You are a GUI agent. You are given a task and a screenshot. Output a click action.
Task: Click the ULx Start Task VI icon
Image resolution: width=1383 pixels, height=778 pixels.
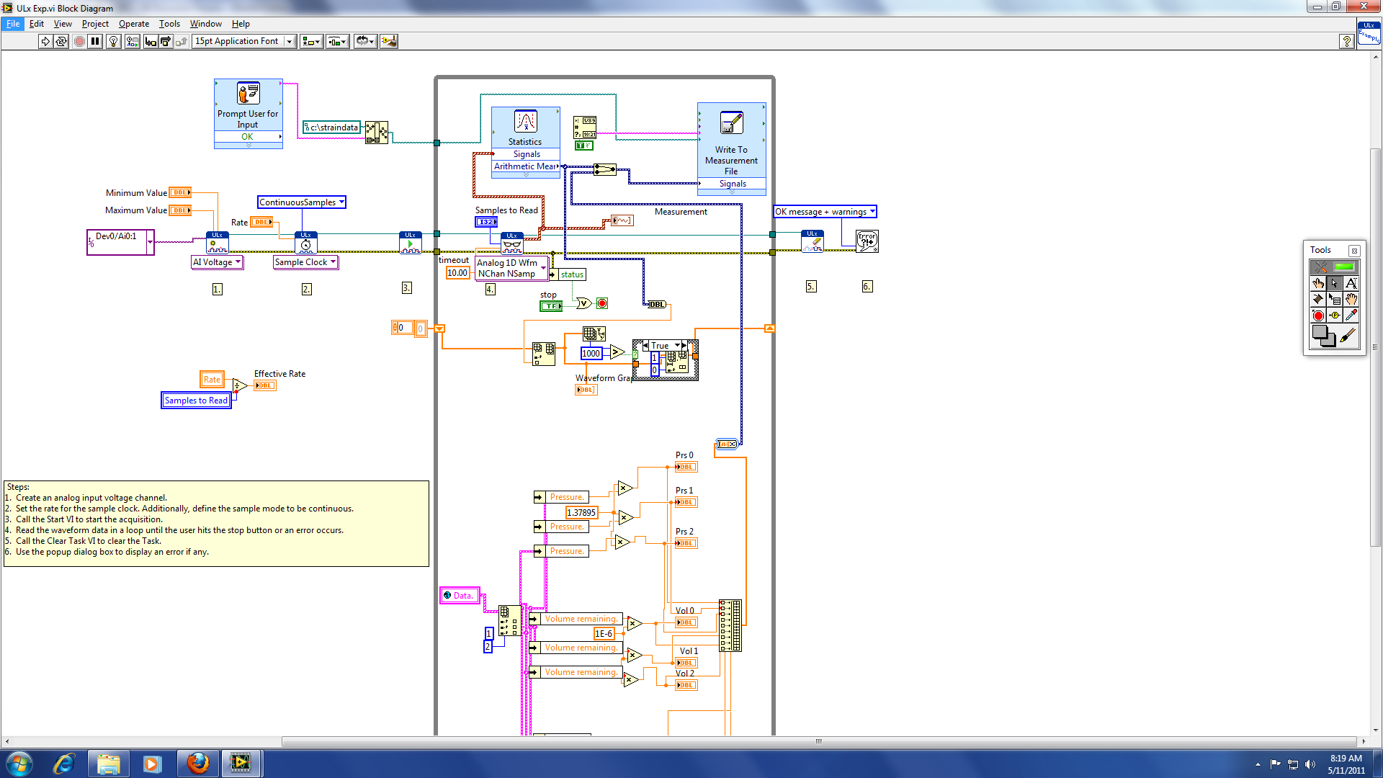tap(410, 243)
